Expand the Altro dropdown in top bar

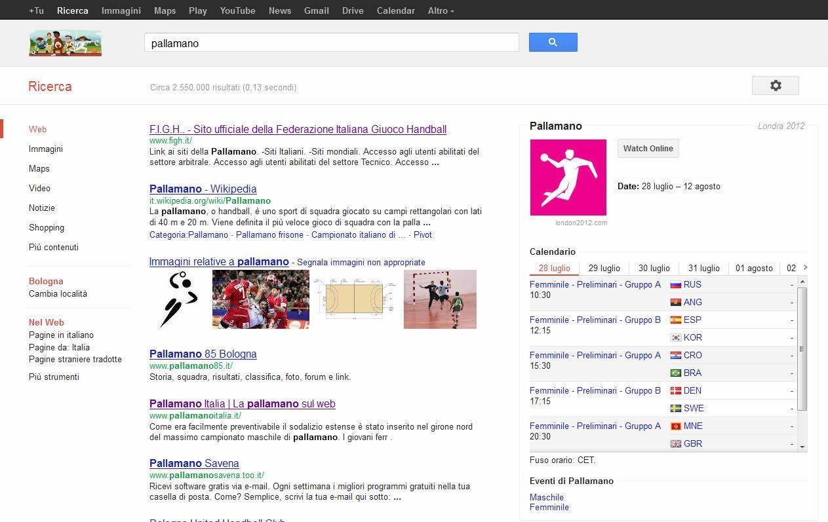click(441, 10)
